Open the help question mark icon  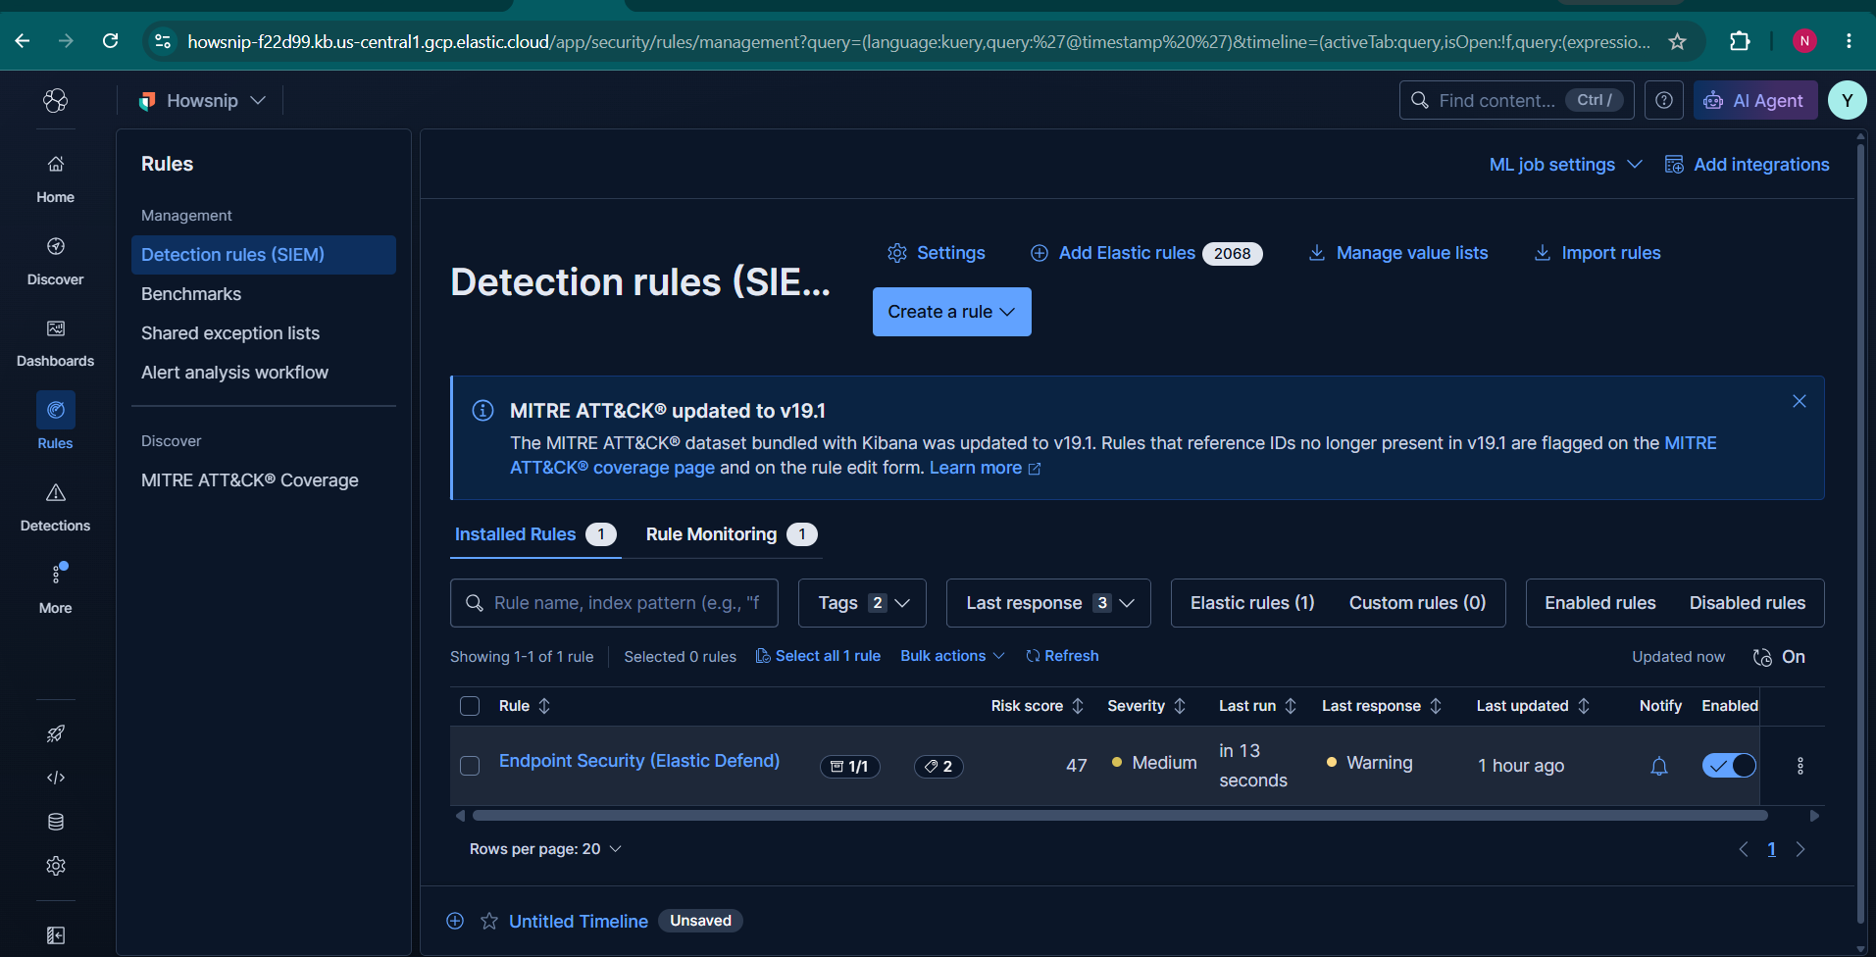tap(1664, 100)
